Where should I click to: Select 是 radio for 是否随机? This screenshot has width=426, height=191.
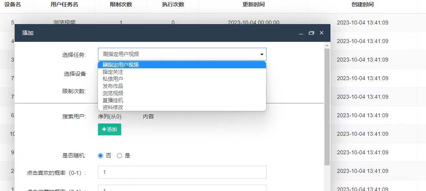click(x=119, y=155)
